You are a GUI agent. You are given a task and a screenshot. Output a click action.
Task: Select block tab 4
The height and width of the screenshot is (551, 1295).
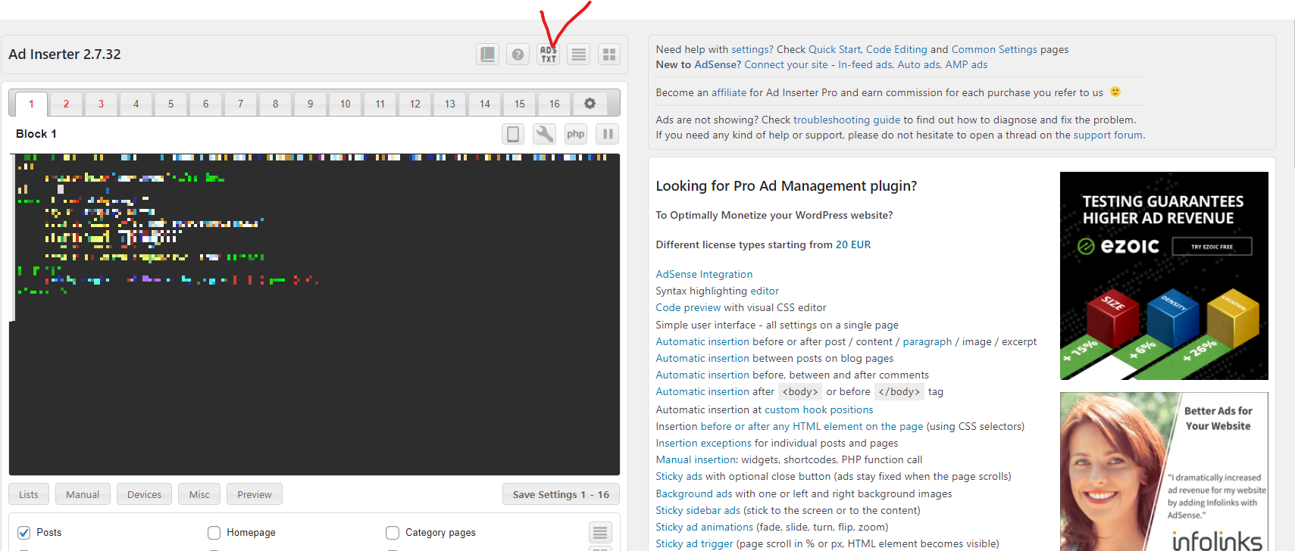[x=136, y=104]
